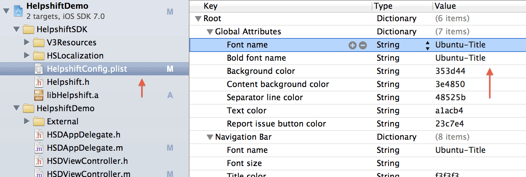Edit the Text color value a1acb4
Image resolution: width=526 pixels, height=177 pixels.
448,110
